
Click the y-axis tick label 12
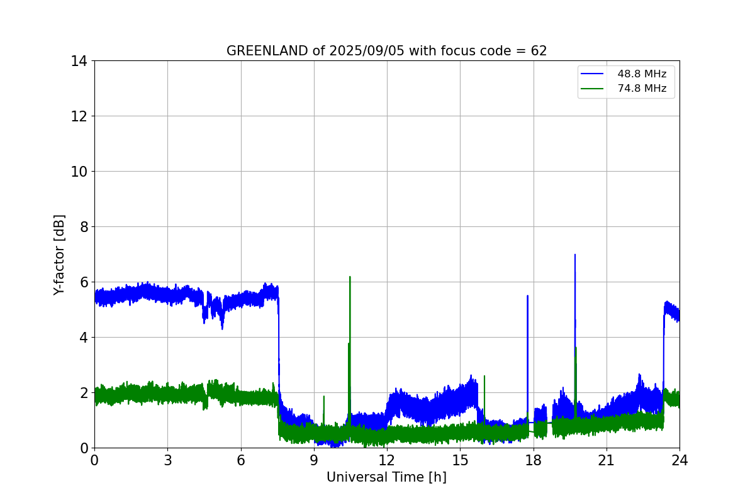click(79, 116)
